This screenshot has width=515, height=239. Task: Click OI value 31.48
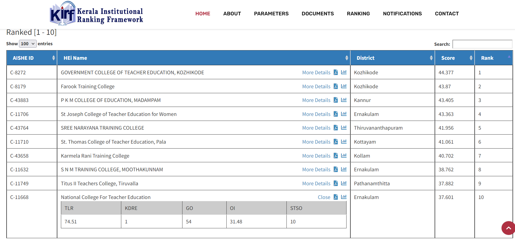click(236, 221)
